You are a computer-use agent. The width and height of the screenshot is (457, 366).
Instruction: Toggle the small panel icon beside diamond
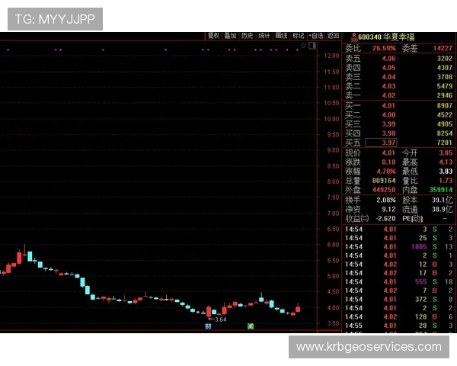click(312, 46)
